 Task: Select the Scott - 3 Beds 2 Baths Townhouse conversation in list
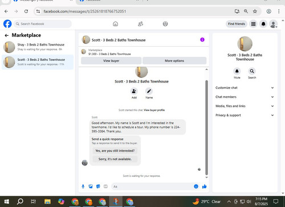(38, 62)
